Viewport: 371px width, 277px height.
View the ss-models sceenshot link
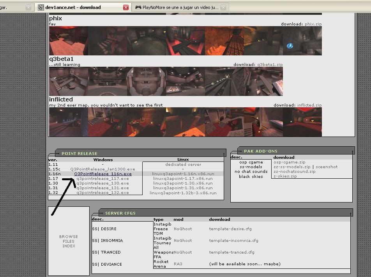[x=327, y=167]
